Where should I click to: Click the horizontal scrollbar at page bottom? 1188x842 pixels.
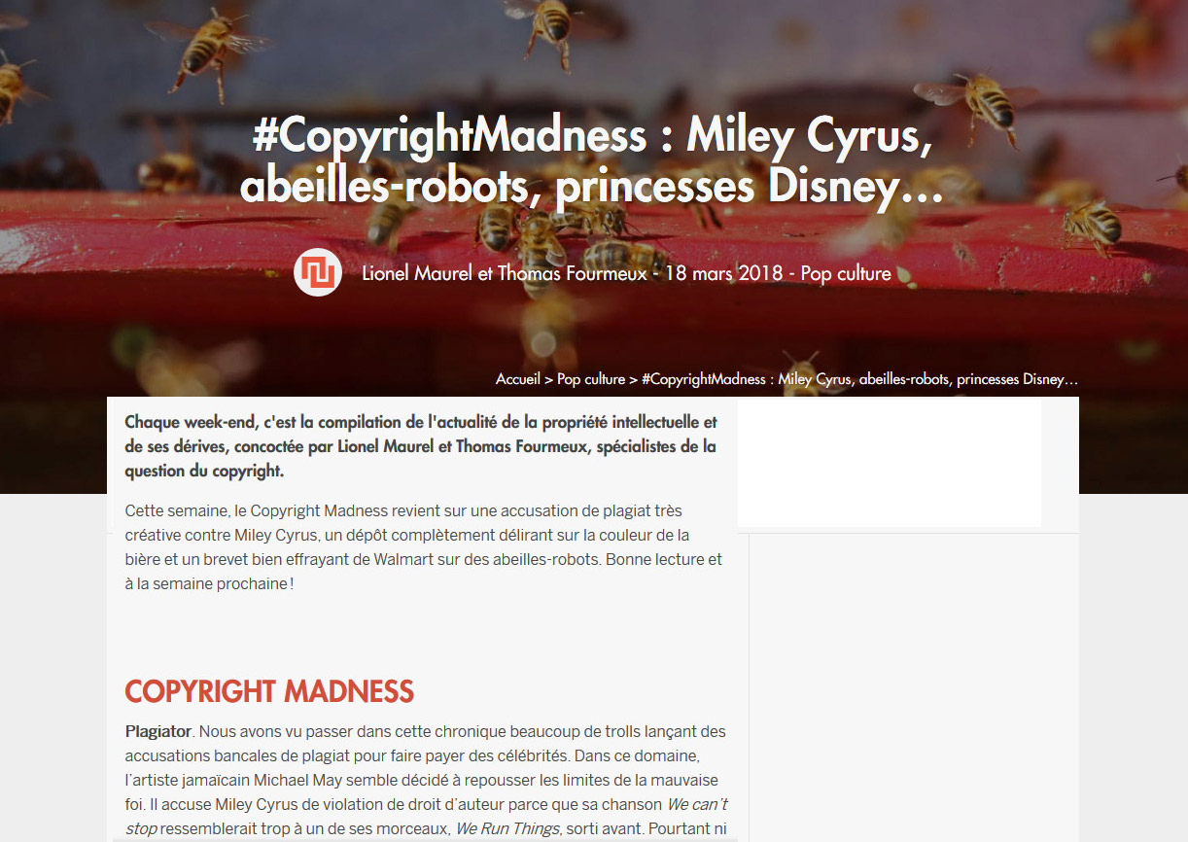(x=425, y=839)
